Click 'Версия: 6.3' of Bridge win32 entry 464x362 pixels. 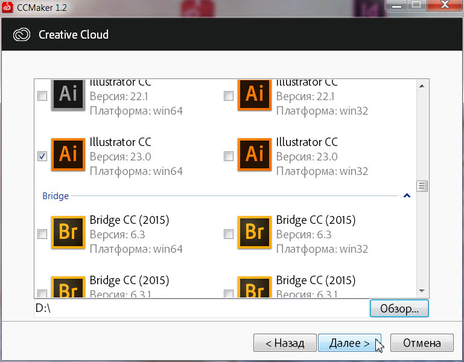coord(304,235)
